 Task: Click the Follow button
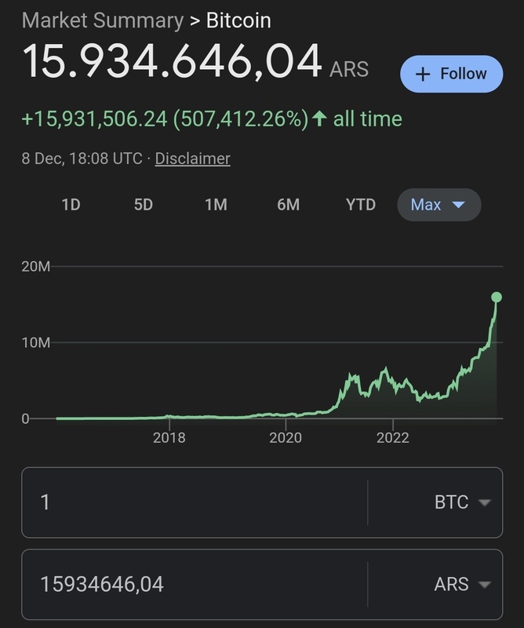[x=451, y=75]
